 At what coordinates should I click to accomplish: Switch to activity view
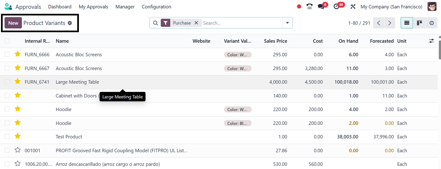(x=432, y=23)
